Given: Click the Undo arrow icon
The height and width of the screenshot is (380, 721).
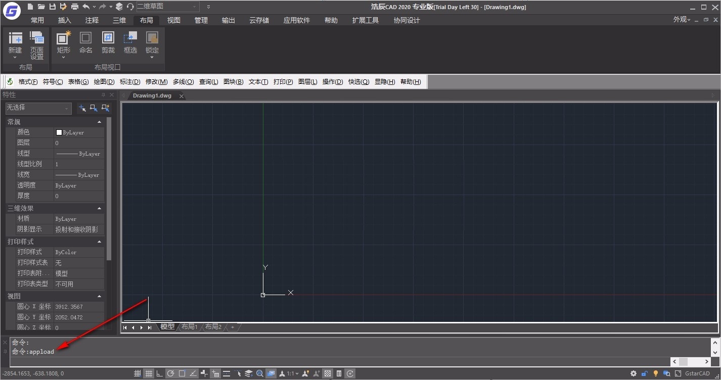Looking at the screenshot, I should click(x=86, y=7).
